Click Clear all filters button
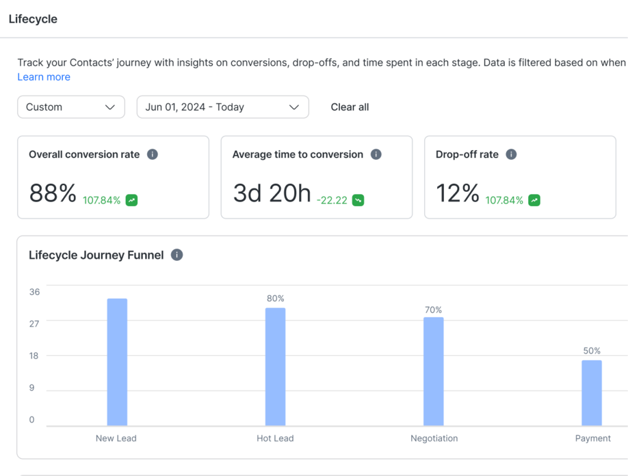Image resolution: width=628 pixels, height=476 pixels. coord(350,107)
